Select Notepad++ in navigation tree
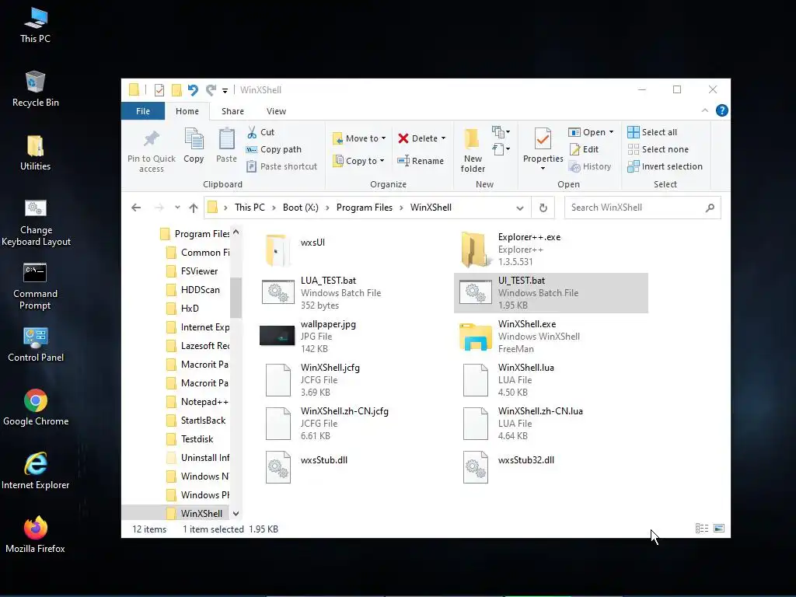 click(x=204, y=402)
